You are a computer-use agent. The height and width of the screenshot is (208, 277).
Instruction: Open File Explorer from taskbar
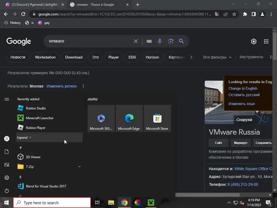111,203
